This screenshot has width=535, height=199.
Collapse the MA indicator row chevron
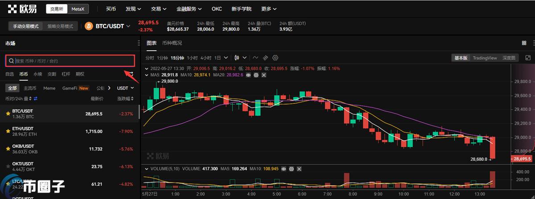(147, 75)
